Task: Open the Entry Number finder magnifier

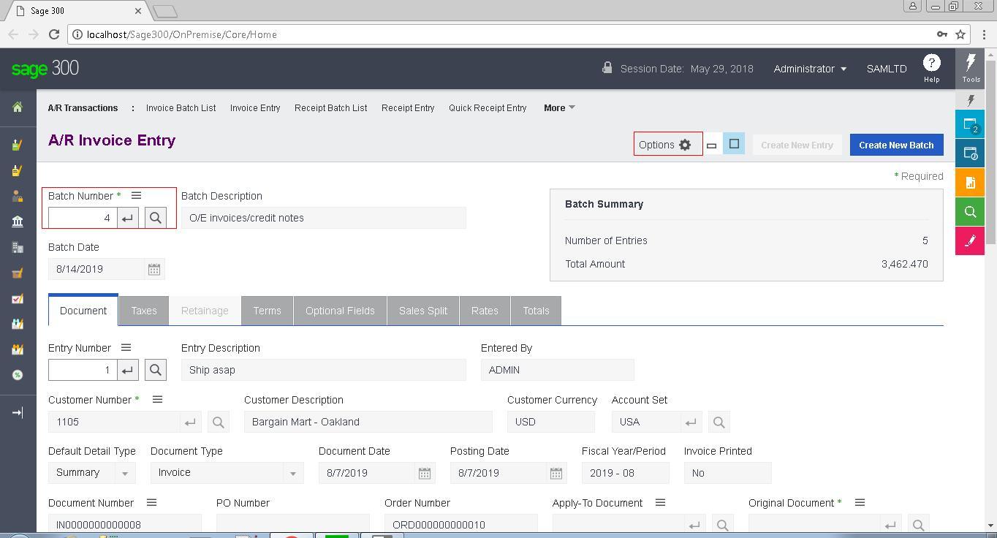Action: click(156, 370)
